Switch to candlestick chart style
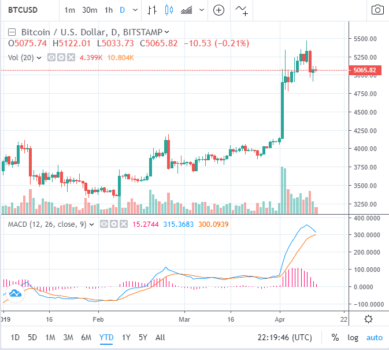389x350 pixels. click(169, 10)
